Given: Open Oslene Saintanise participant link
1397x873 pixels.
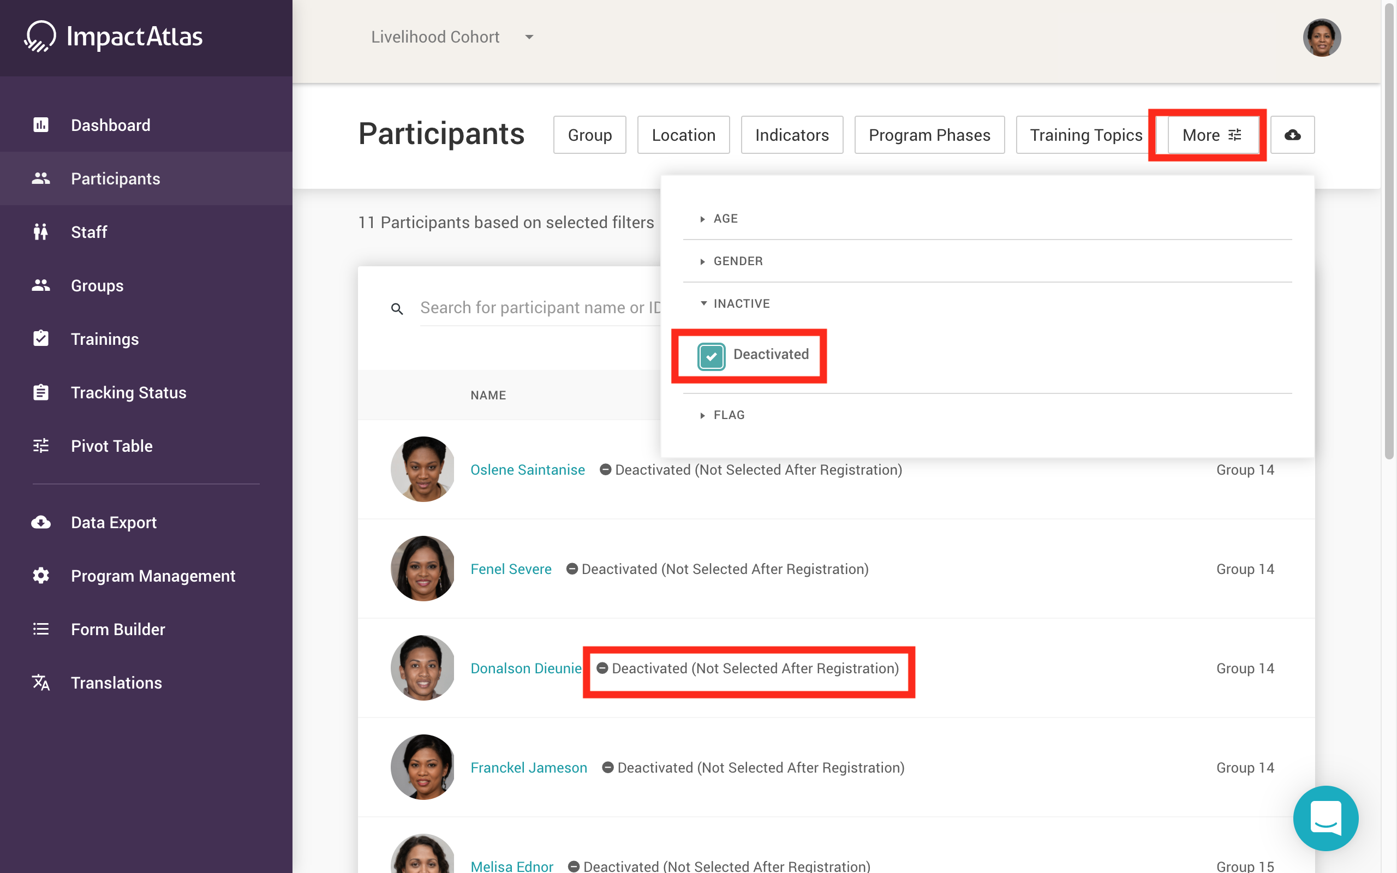Looking at the screenshot, I should [x=527, y=469].
